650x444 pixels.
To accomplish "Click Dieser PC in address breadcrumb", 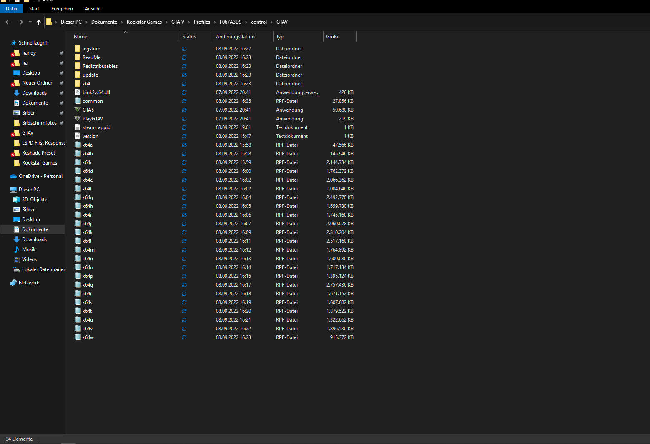I will [x=71, y=22].
